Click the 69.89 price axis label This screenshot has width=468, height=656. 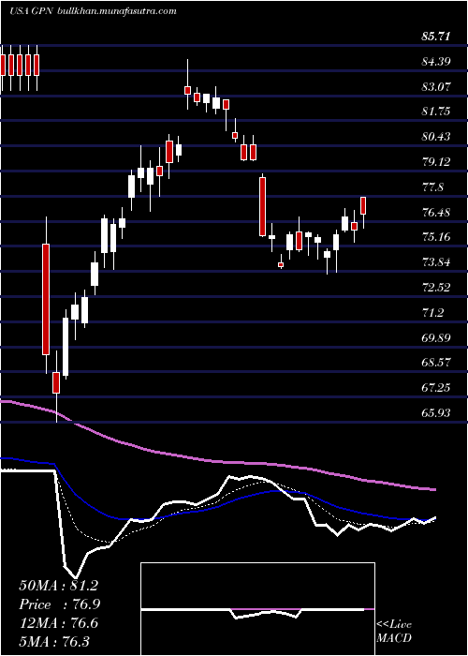(436, 337)
